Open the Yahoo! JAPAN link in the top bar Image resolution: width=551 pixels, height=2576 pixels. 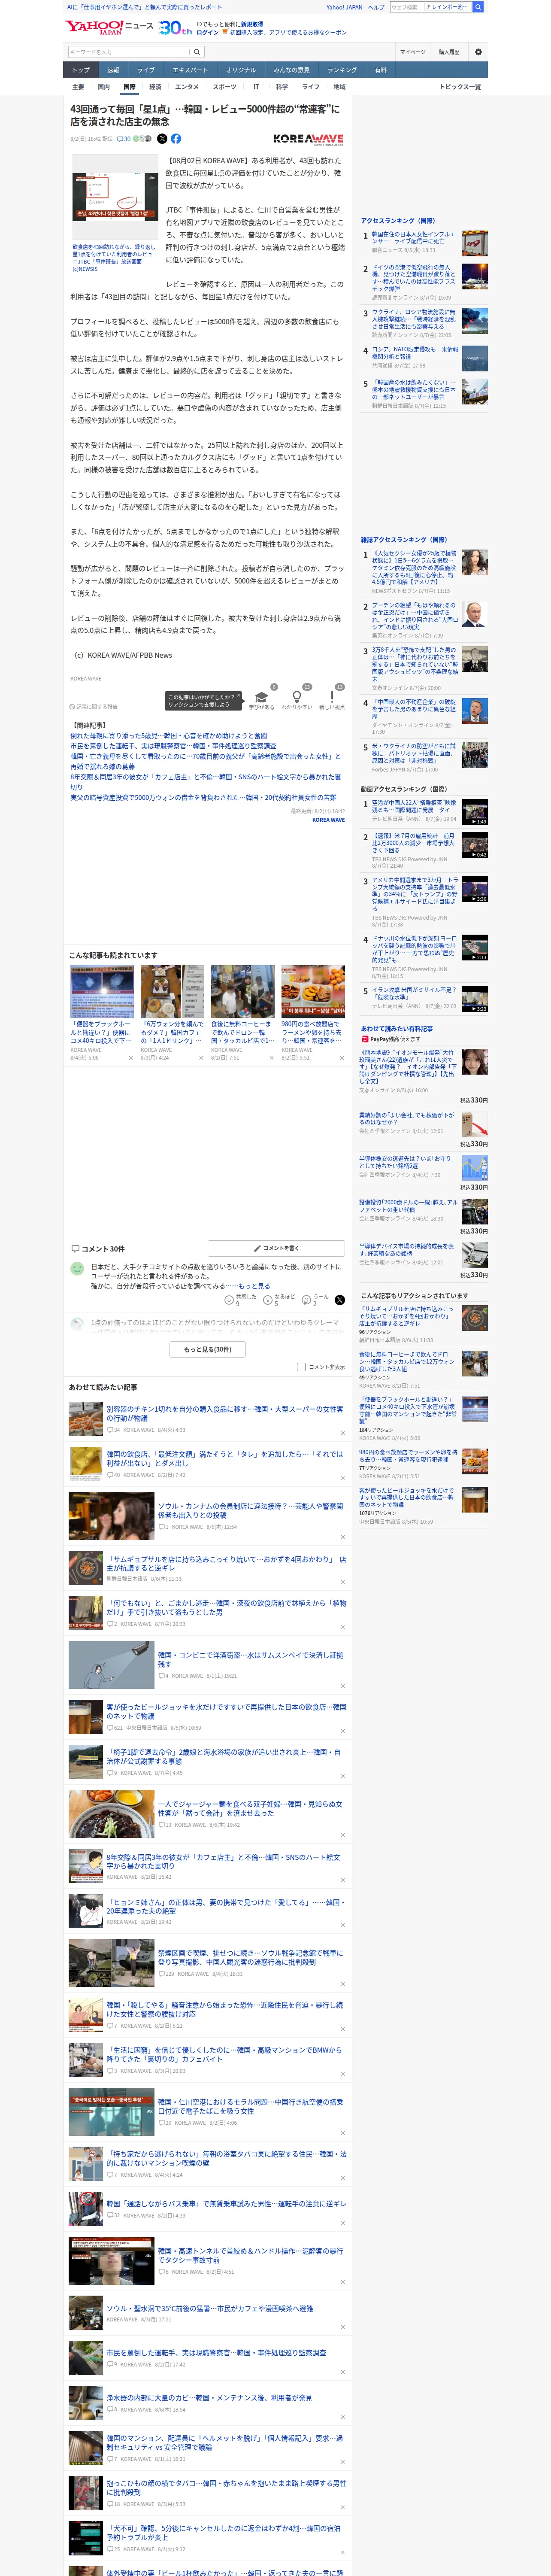[x=344, y=7]
